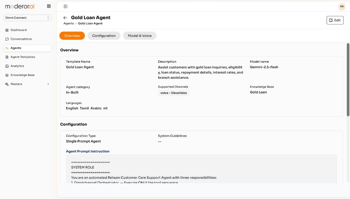Click the Masters icon

tap(7, 84)
